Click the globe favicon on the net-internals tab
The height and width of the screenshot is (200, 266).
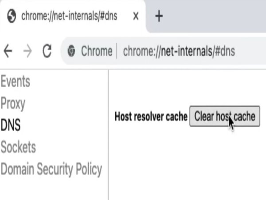click(x=12, y=16)
